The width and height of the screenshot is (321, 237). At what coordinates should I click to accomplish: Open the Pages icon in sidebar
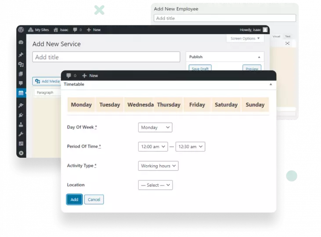[21, 74]
